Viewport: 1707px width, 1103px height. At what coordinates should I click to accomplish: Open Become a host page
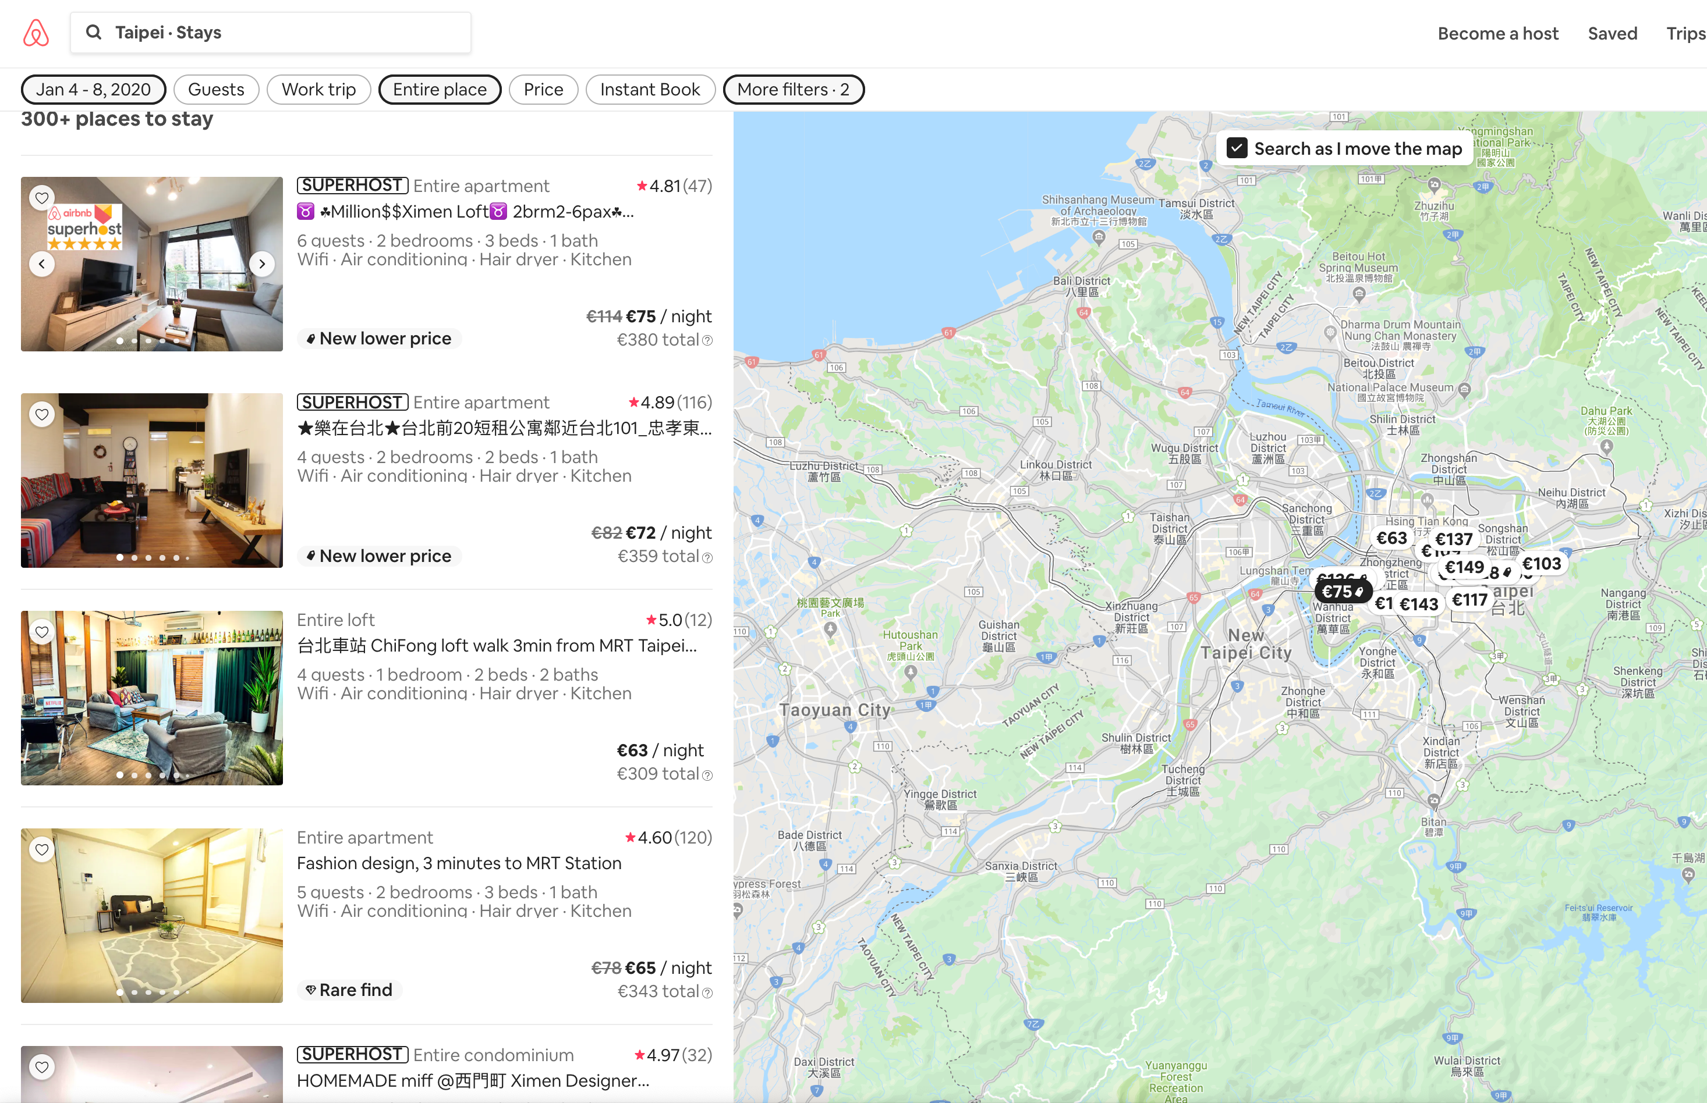tap(1498, 34)
